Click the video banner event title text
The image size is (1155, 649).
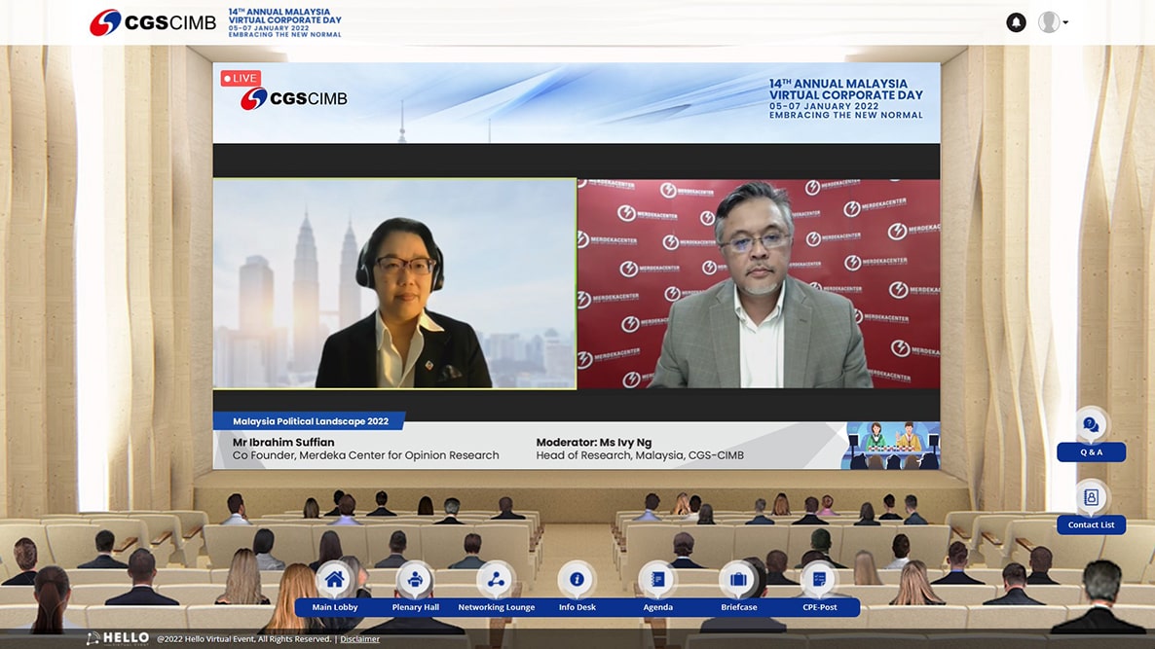pos(845,98)
